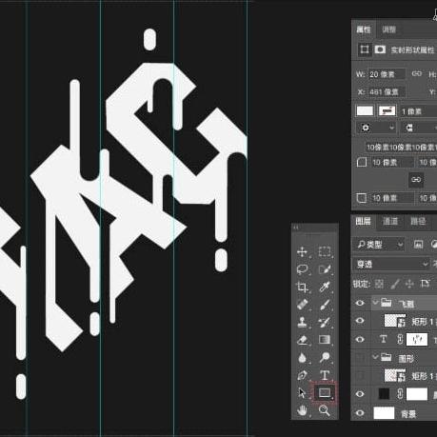Open the 类型 layer filter dropdown

click(378, 245)
